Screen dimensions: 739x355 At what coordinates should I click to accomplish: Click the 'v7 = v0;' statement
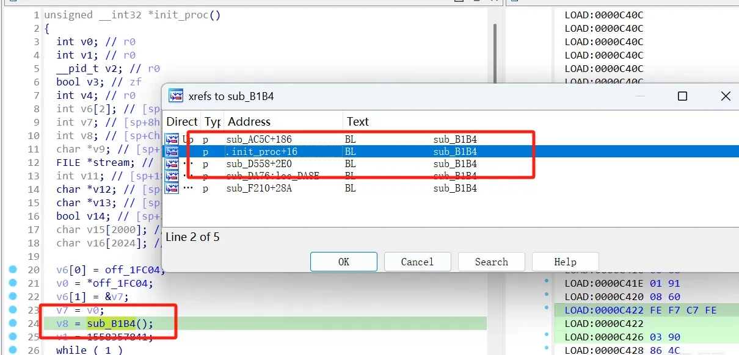tap(81, 310)
